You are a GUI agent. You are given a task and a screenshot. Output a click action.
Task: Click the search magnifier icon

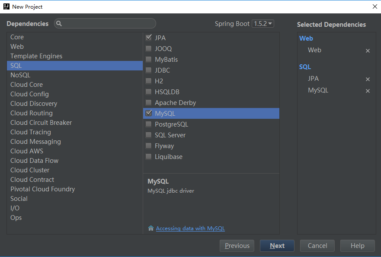[59, 24]
